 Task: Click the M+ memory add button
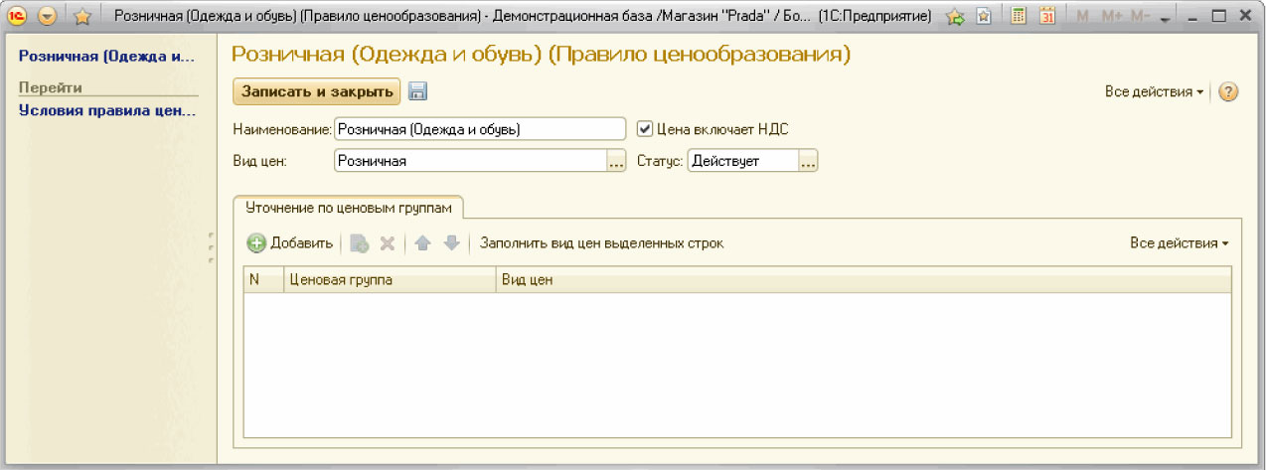1111,16
